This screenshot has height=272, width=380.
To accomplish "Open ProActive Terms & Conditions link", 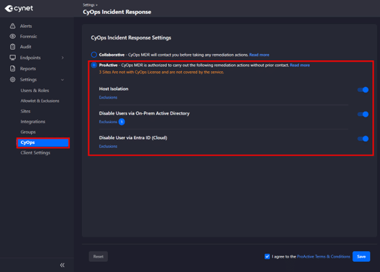I will pos(323,257).
